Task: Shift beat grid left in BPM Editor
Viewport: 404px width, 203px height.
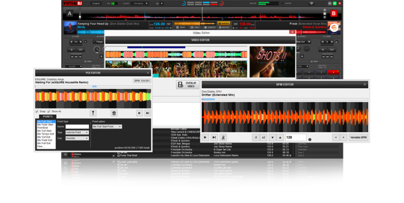Action: click(x=336, y=138)
